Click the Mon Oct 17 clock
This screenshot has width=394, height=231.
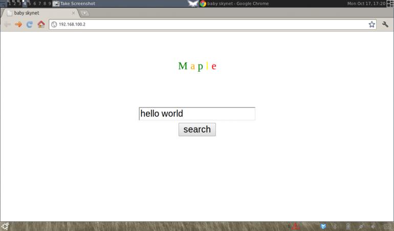coord(366,4)
